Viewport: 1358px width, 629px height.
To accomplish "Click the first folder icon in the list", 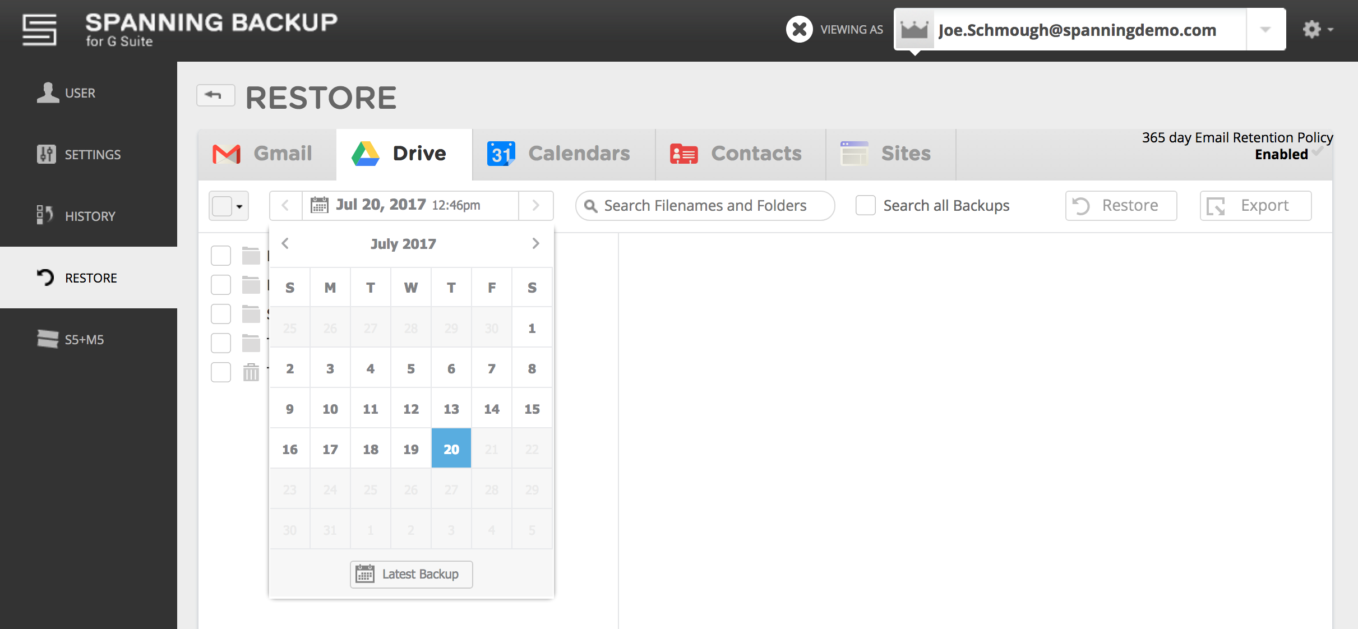I will [x=251, y=256].
